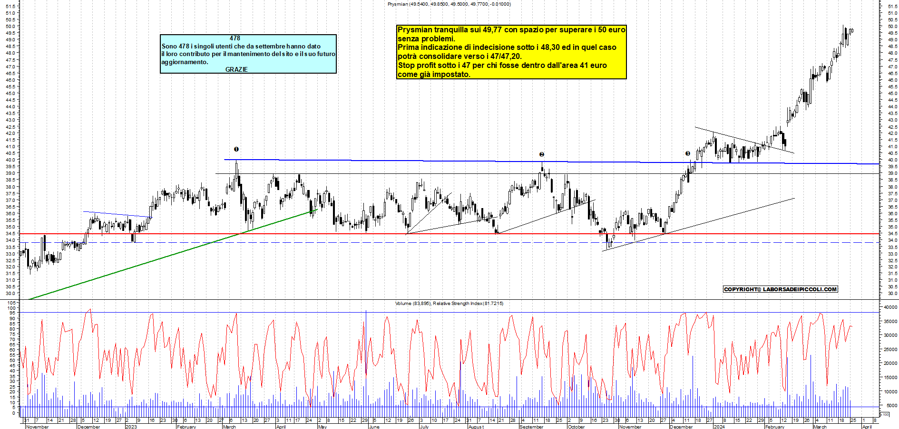Click the line "Sono 478 i singoli utenti"
The height and width of the screenshot is (429, 899).
241,46
